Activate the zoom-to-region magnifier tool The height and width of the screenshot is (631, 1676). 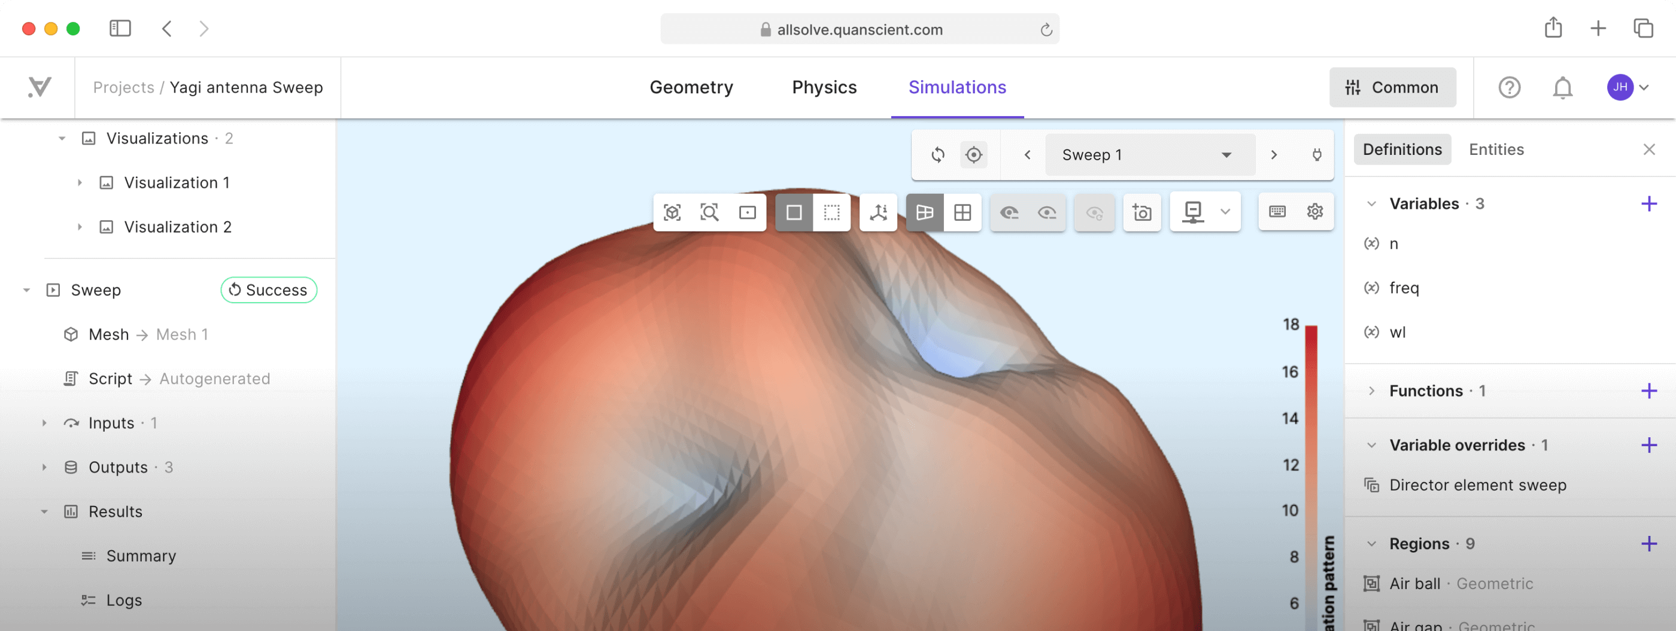[x=710, y=212]
